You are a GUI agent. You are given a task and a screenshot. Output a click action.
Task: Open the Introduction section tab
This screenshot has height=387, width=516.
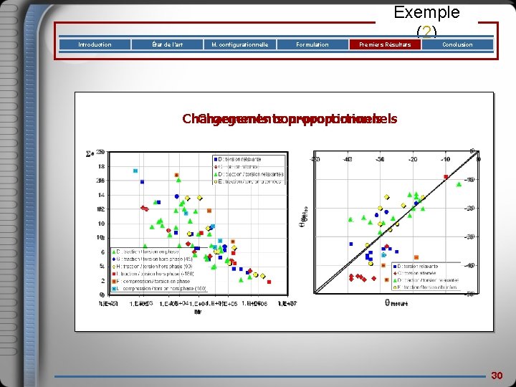coord(95,44)
